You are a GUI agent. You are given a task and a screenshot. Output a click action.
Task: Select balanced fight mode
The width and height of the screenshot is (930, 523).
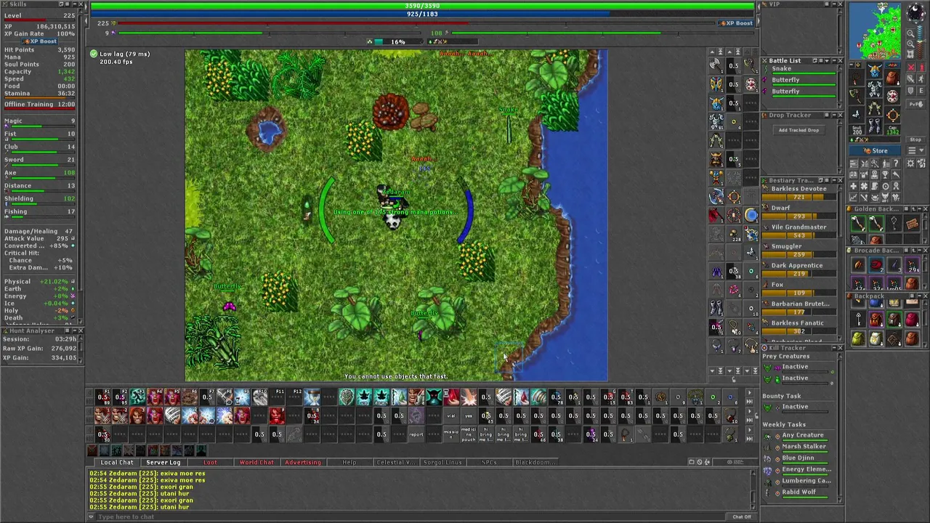[911, 78]
